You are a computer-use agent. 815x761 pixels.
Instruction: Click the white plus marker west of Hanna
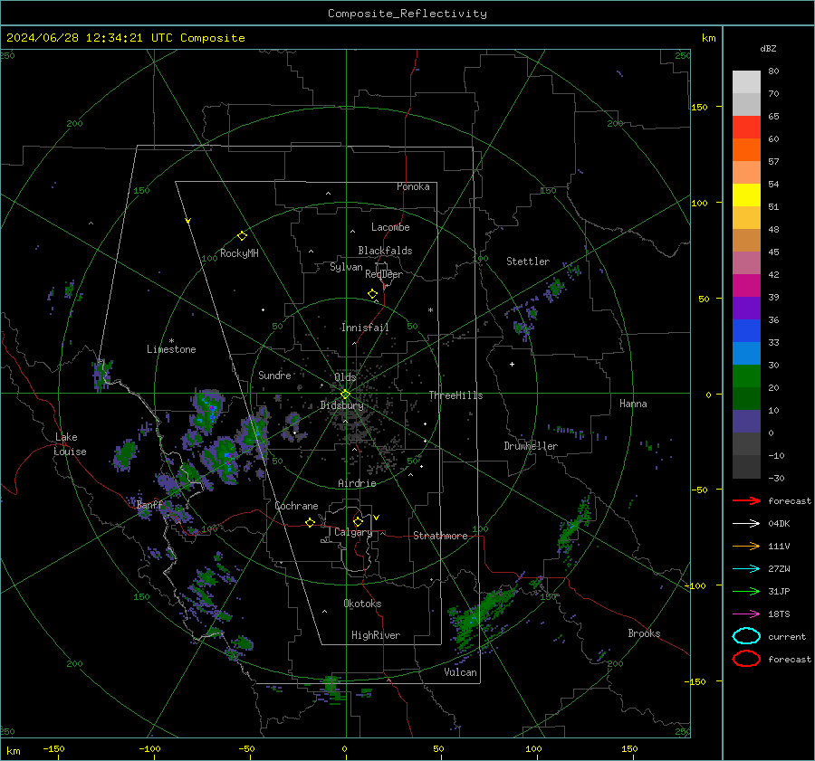(512, 364)
